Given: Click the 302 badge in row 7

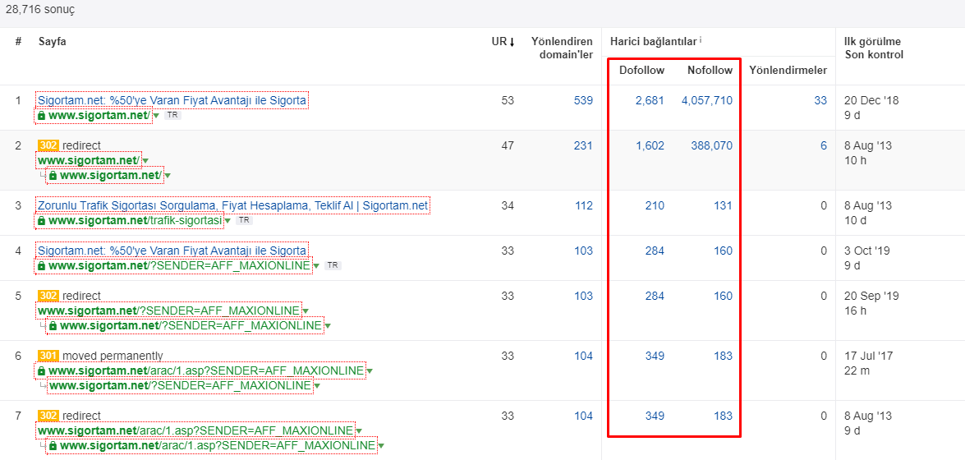Looking at the screenshot, I should click(x=48, y=416).
